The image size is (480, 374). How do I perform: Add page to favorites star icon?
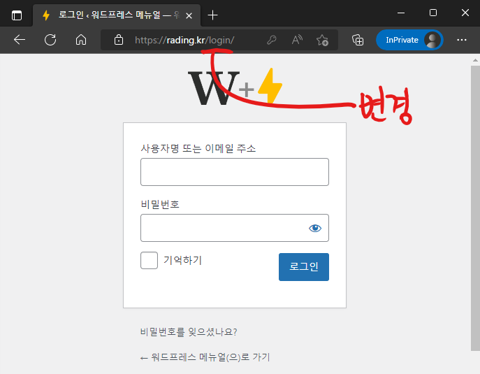pos(322,40)
